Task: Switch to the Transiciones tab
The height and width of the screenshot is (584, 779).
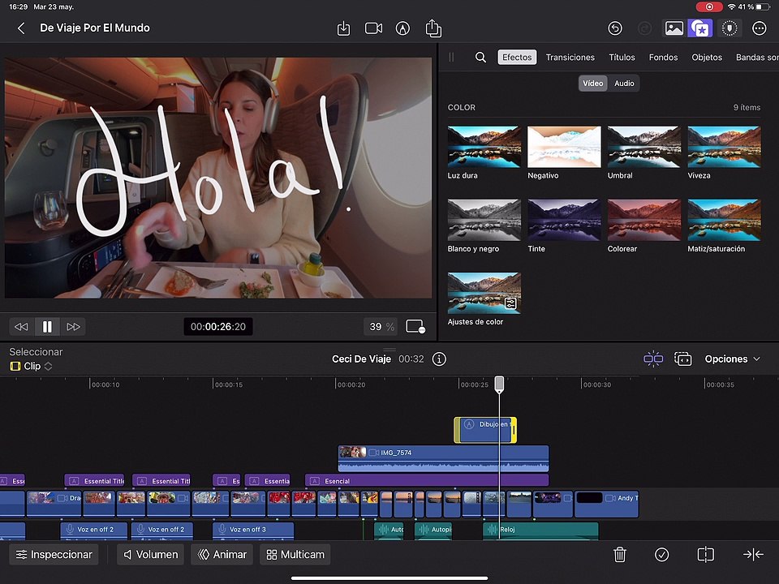Action: [x=570, y=57]
